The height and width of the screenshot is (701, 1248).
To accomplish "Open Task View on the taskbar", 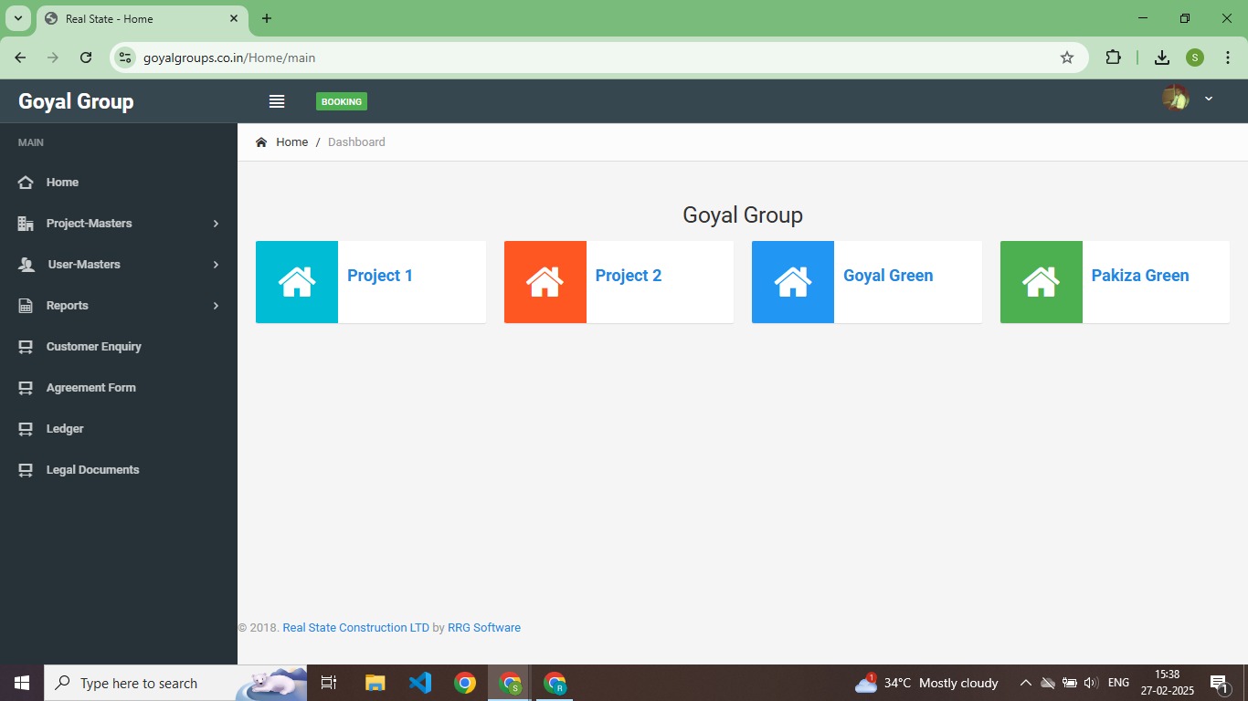I will (x=329, y=683).
